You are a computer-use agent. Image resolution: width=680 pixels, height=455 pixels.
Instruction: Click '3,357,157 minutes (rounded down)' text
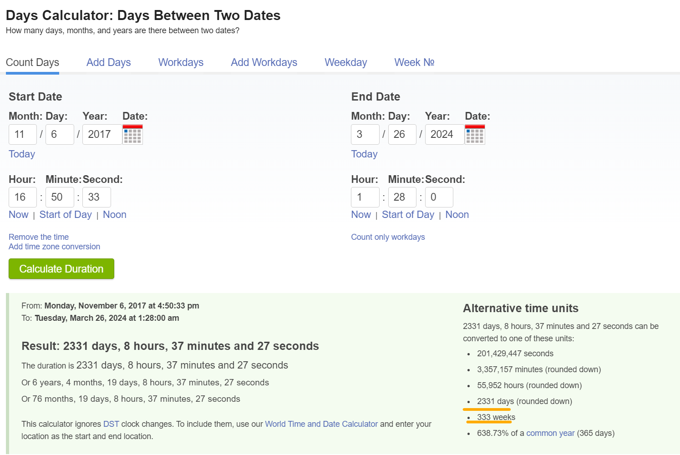point(539,369)
